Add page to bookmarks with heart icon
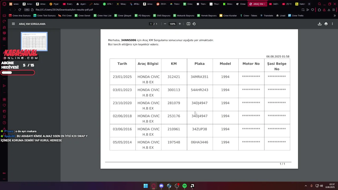Viewport: 338px width, 190px height. [313, 10]
